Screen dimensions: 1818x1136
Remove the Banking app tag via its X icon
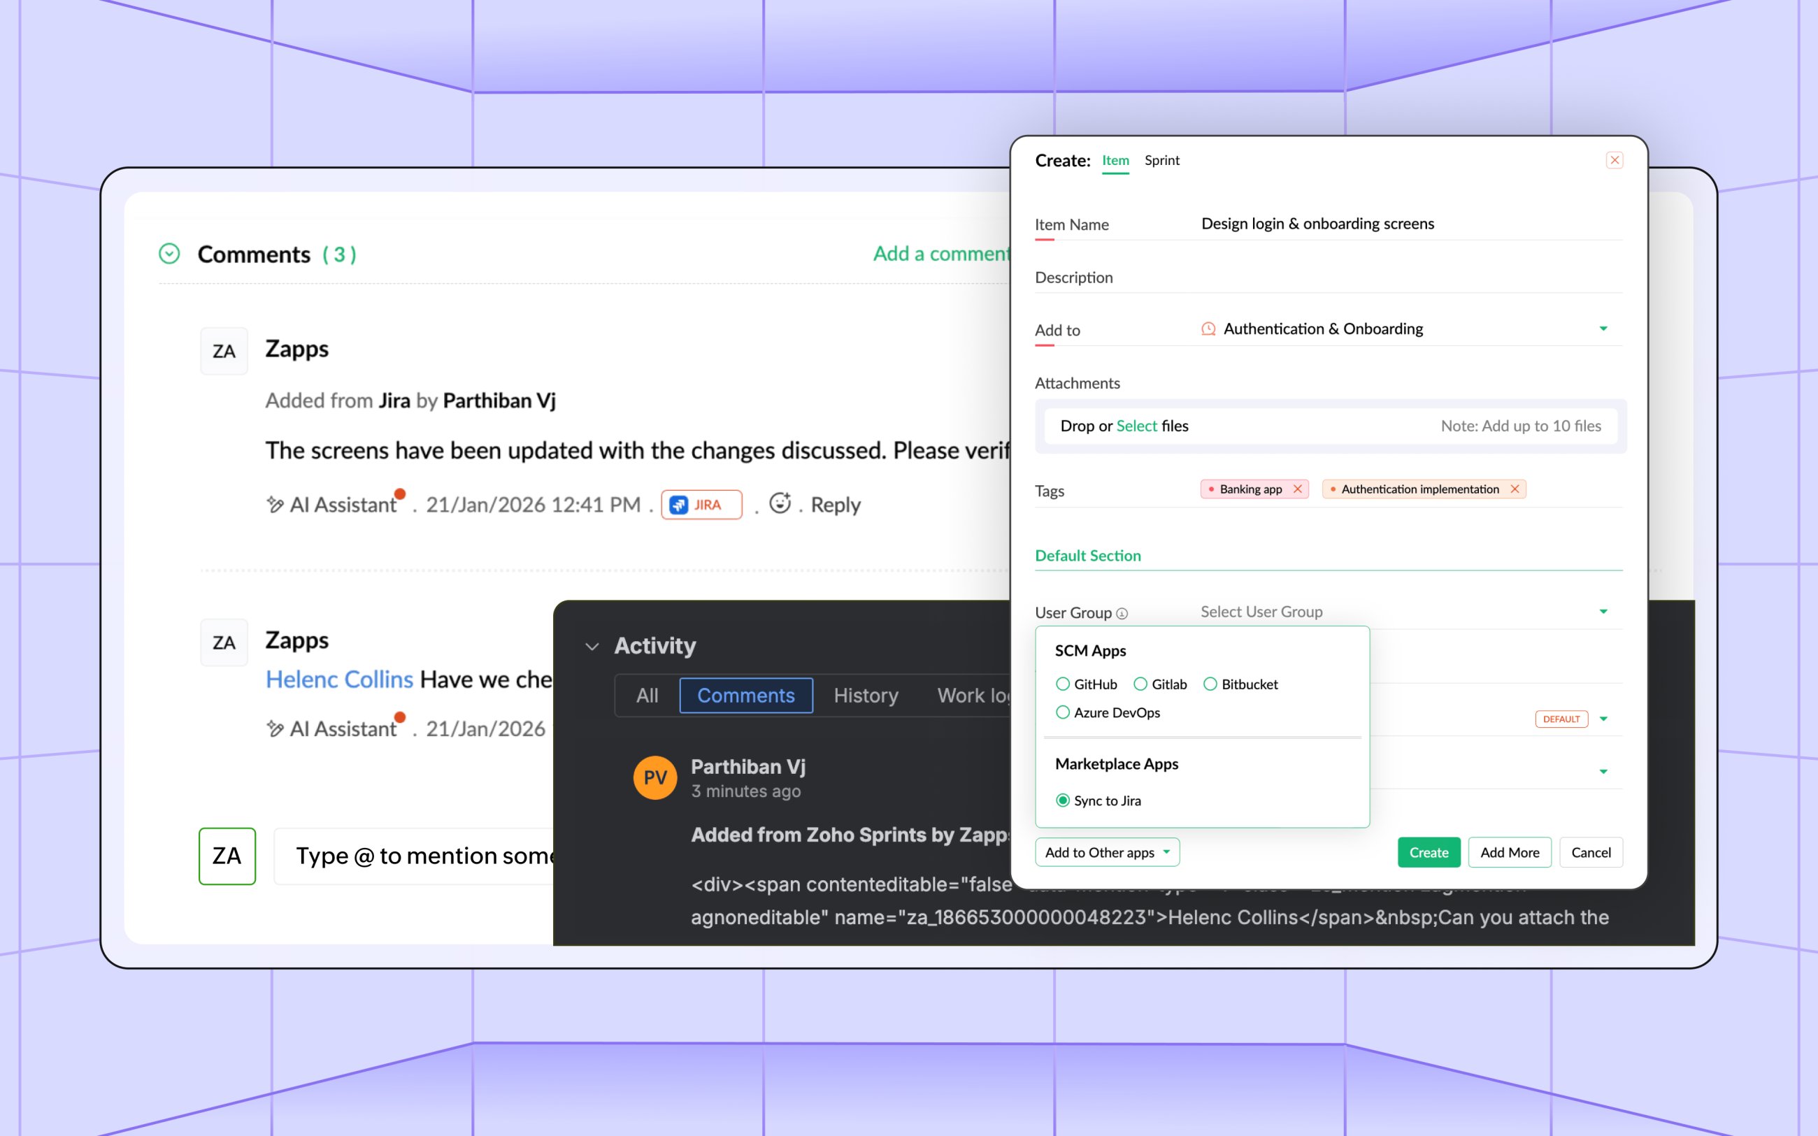click(x=1297, y=489)
